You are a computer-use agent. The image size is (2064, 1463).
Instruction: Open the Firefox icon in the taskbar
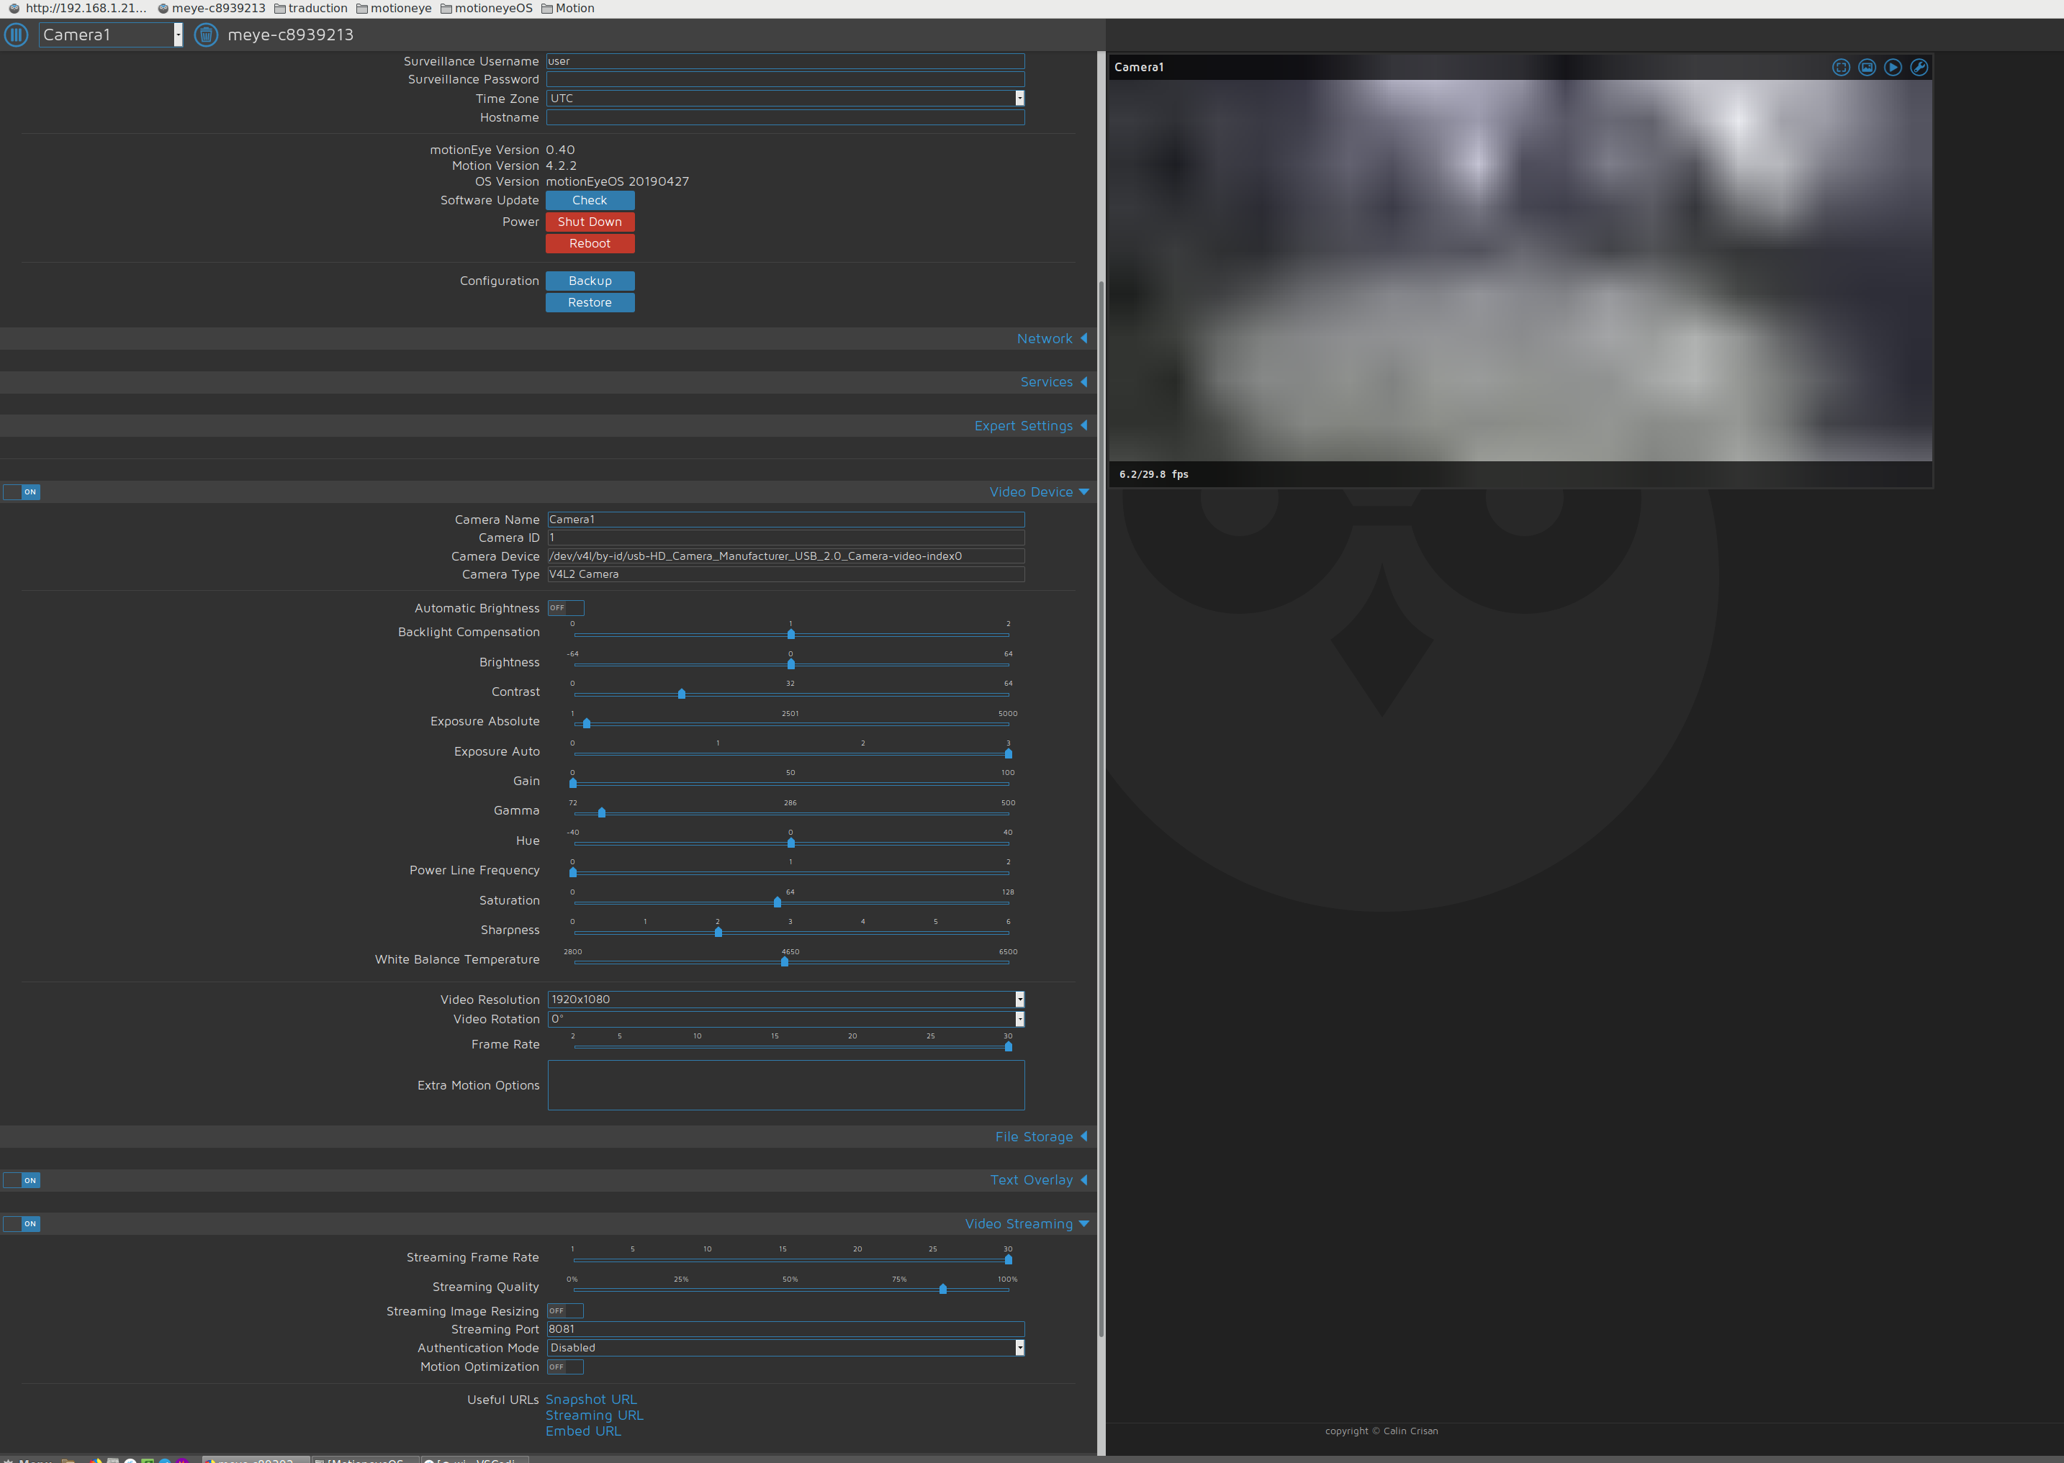[96, 1459]
